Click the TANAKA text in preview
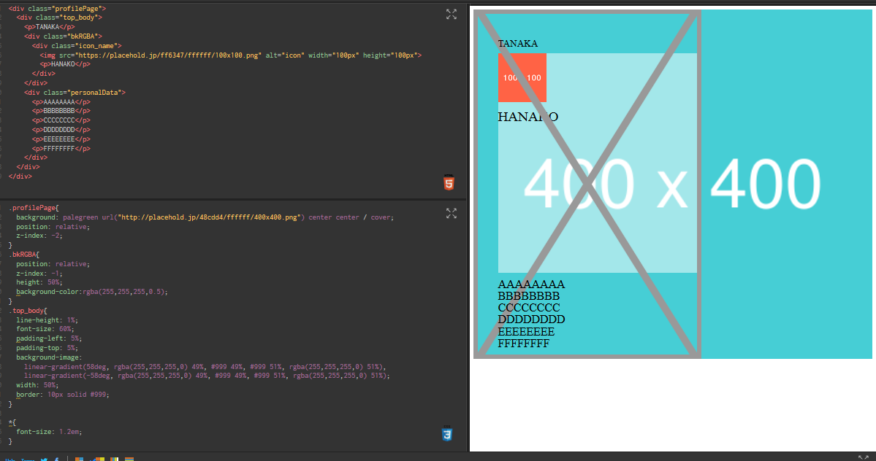Screen dimensions: 876x461 [518, 44]
